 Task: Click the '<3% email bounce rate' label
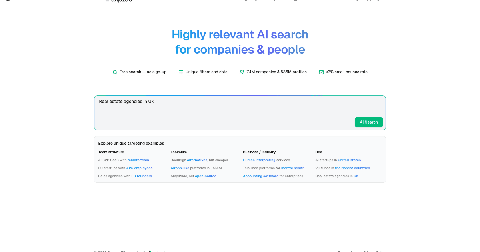(346, 72)
